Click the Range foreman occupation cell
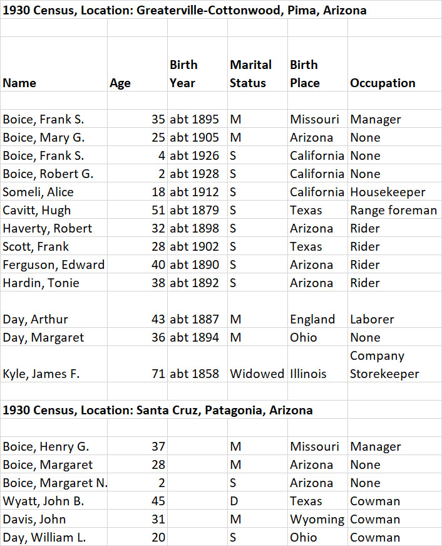This screenshot has height=546, width=442. coord(393,210)
